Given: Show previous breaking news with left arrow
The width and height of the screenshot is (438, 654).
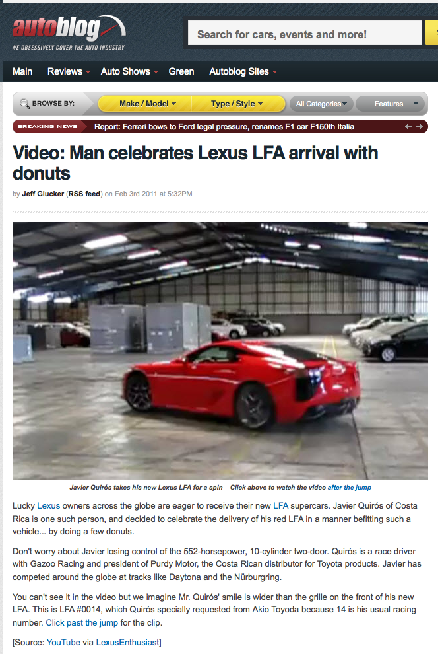Looking at the screenshot, I should coord(409,127).
